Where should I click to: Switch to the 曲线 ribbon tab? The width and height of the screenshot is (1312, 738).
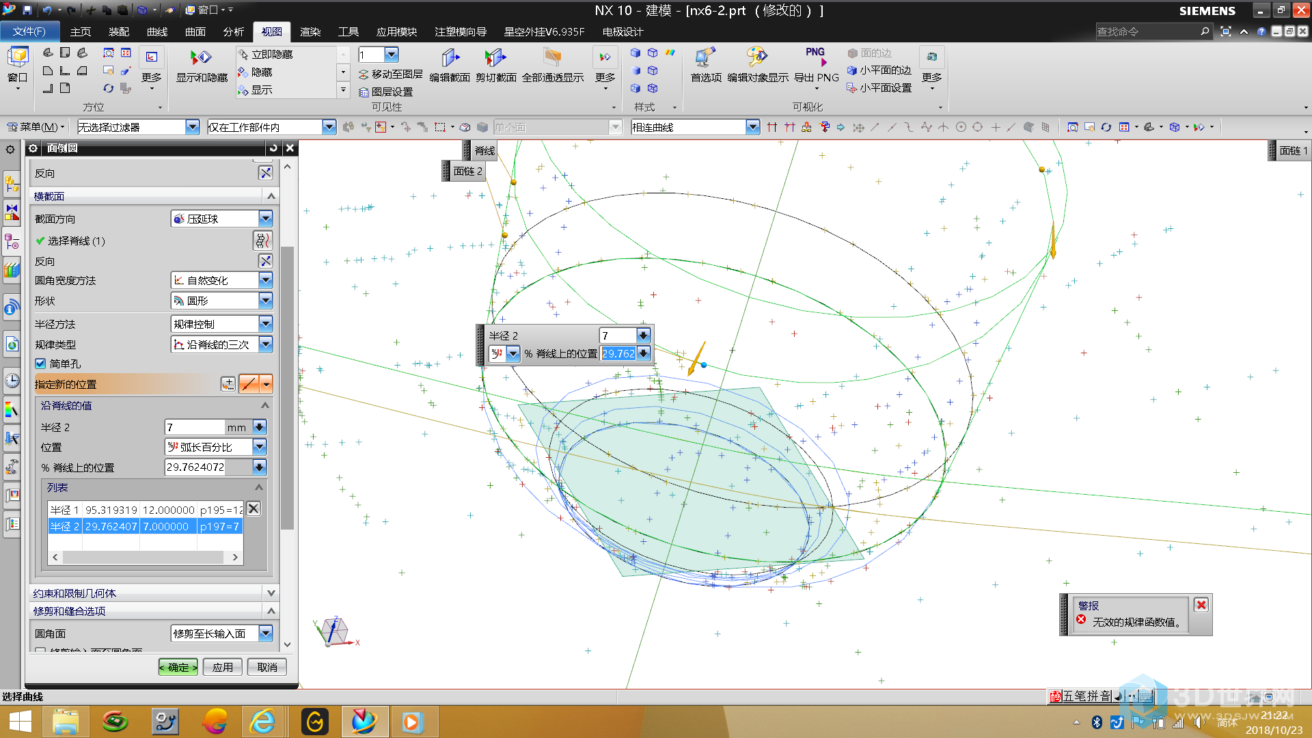click(x=157, y=31)
